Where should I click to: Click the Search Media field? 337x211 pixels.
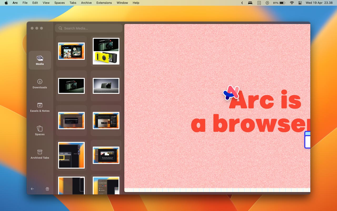pyautogui.click(x=89, y=28)
